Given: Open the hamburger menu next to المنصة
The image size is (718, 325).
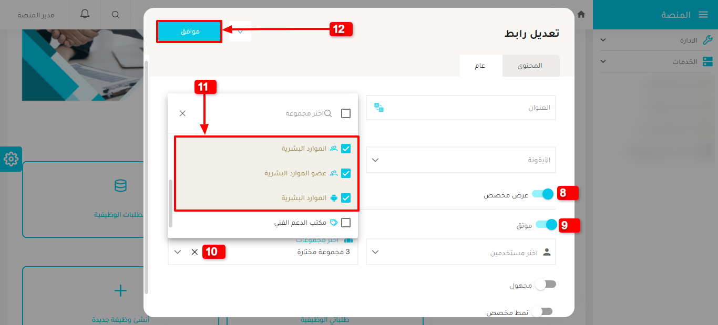Looking at the screenshot, I should click(x=704, y=15).
